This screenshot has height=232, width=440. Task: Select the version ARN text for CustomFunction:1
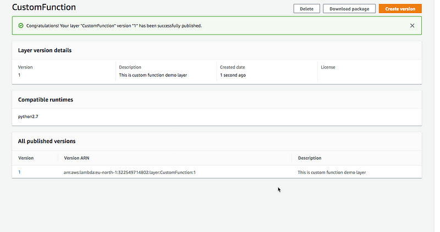130,172
